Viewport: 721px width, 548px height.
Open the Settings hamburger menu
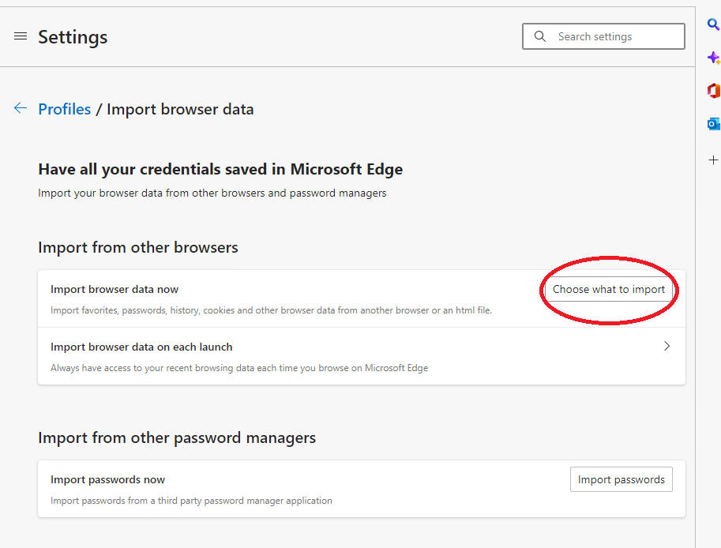coord(21,36)
